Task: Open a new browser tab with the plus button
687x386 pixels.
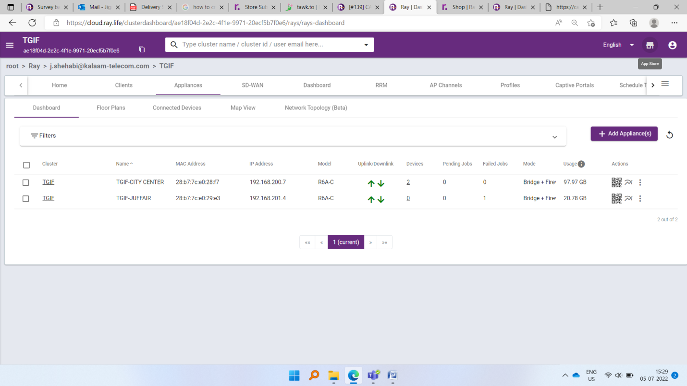Action: click(x=600, y=7)
